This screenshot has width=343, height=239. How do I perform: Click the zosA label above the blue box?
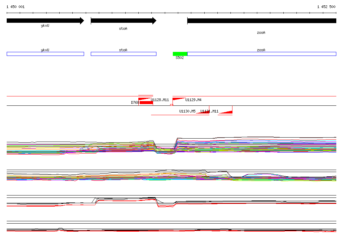[x=261, y=50]
